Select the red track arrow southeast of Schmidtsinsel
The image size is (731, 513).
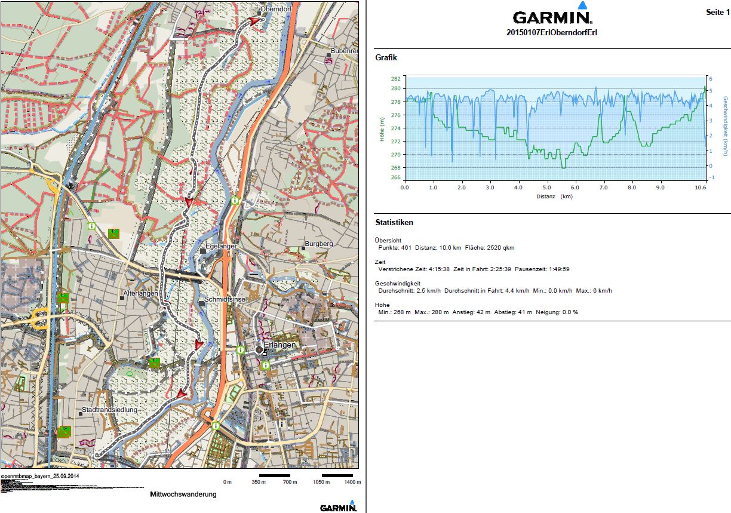click(x=199, y=344)
